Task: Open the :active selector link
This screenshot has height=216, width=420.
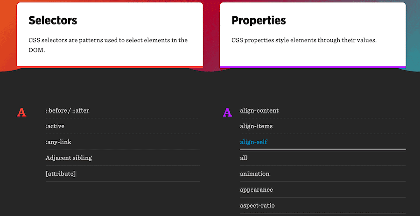Action: coord(55,126)
